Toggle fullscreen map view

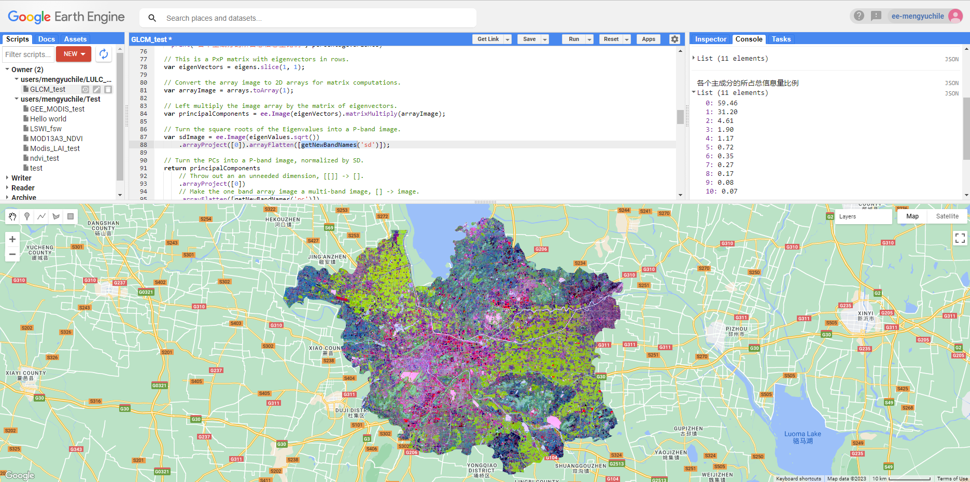click(960, 238)
